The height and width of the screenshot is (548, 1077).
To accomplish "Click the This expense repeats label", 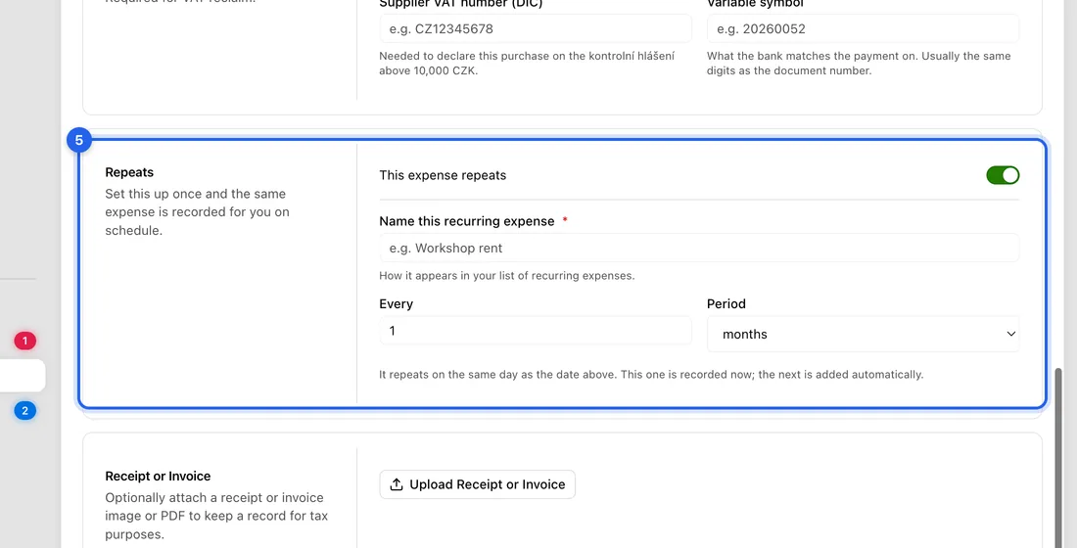I will pyautogui.click(x=443, y=175).
